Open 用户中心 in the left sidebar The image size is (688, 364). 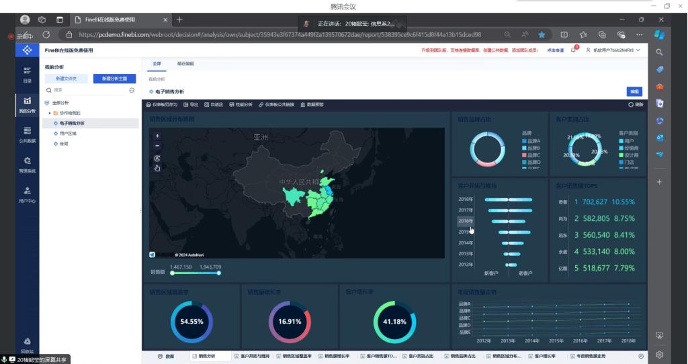click(27, 195)
